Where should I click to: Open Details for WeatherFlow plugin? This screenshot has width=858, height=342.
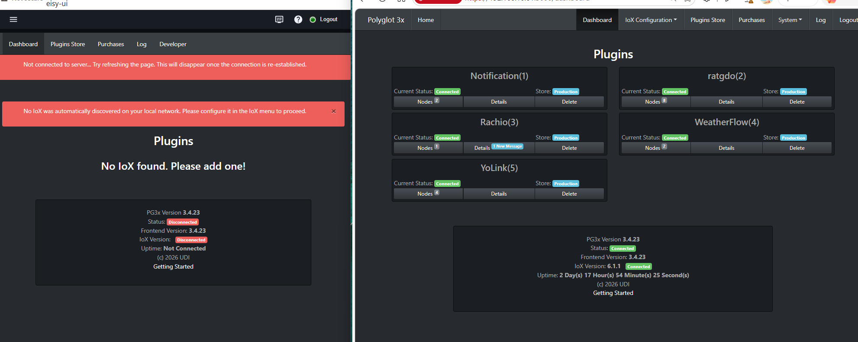click(726, 148)
